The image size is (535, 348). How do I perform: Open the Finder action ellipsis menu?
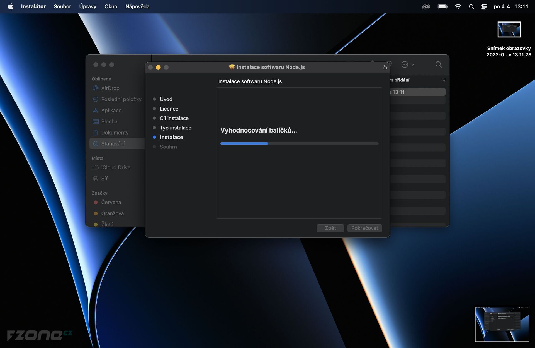click(x=408, y=64)
